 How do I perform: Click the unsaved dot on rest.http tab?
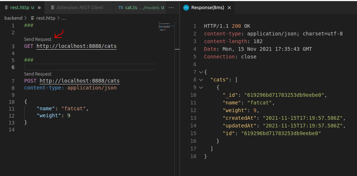click(x=39, y=7)
